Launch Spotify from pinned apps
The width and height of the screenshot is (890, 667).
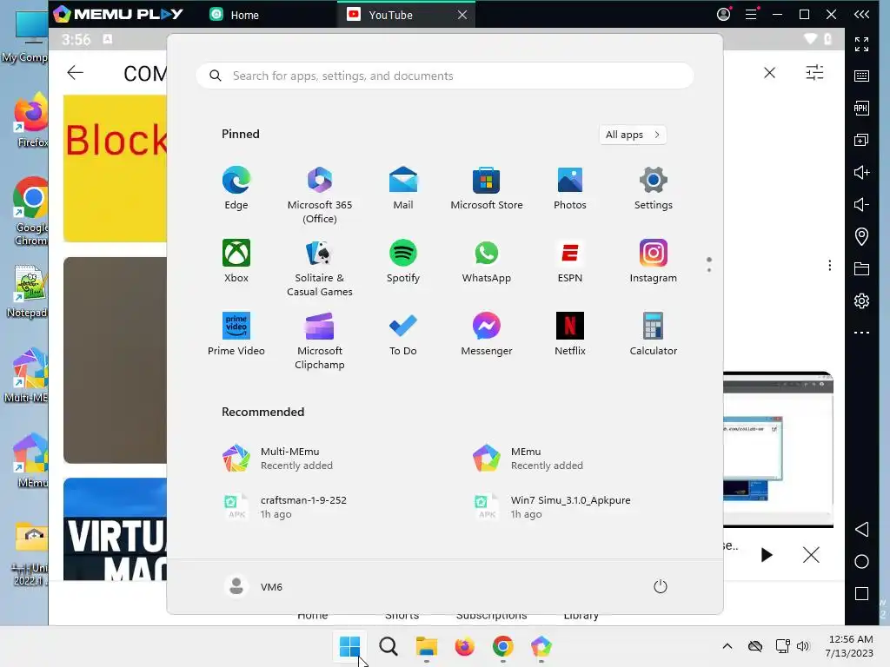(403, 261)
